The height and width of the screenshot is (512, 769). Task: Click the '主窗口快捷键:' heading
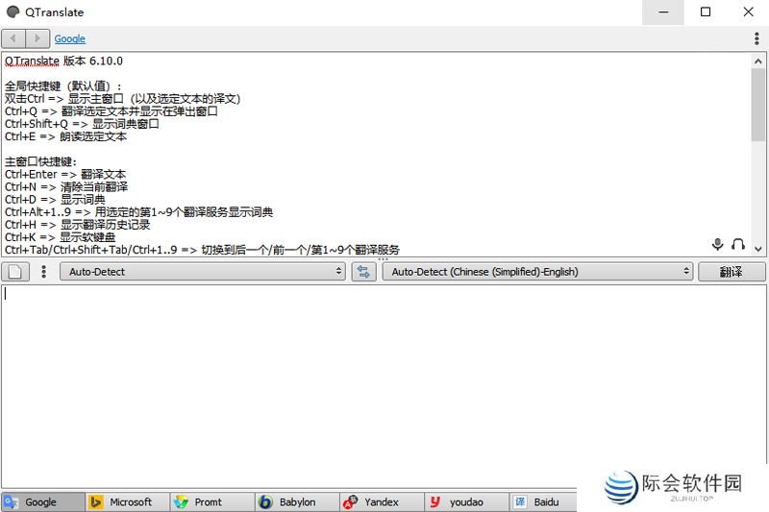tap(40, 161)
